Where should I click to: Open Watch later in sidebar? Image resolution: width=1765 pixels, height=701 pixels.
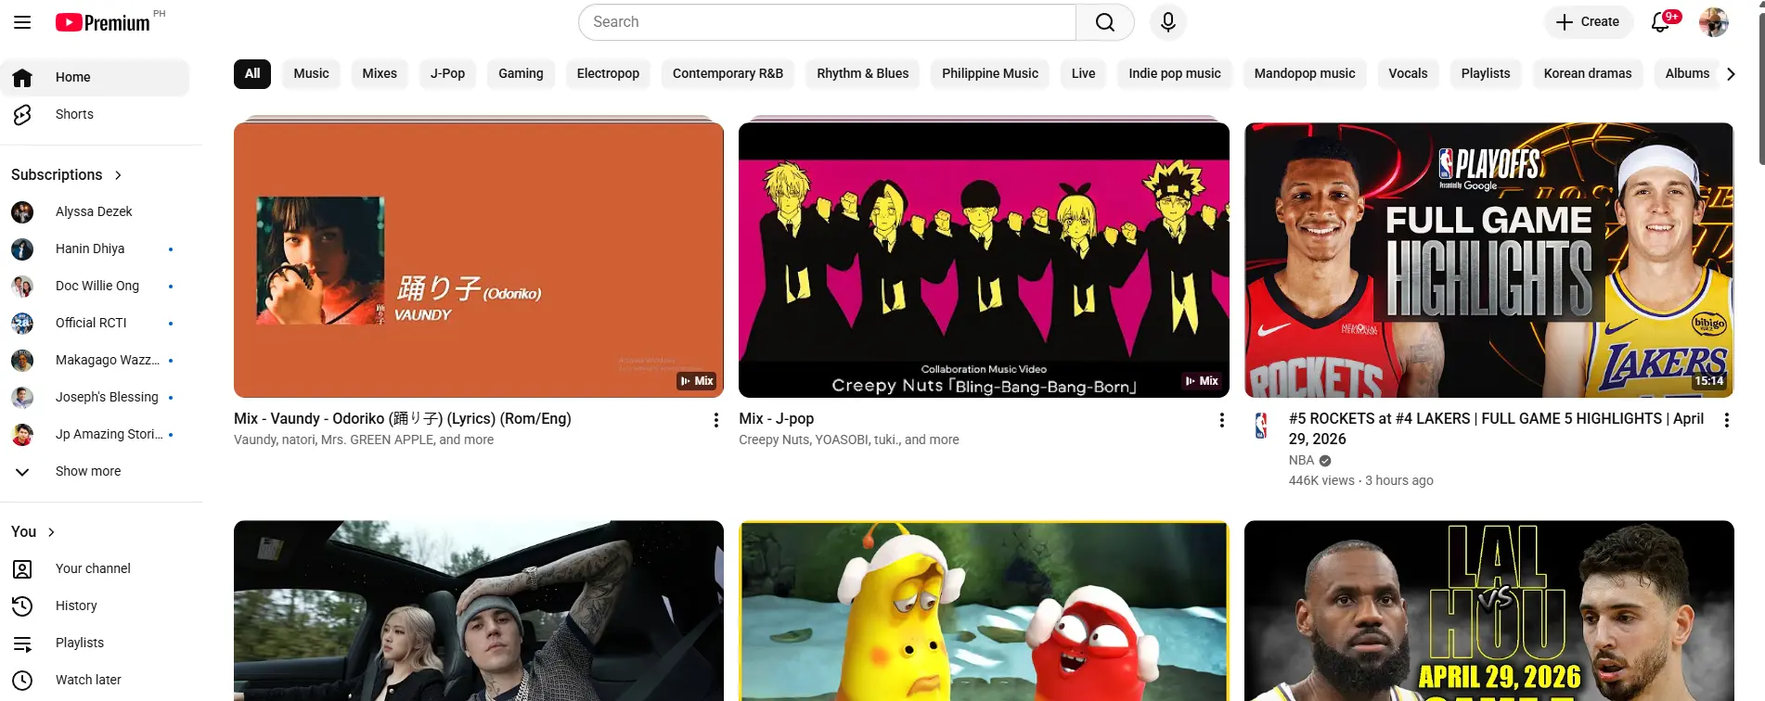pyautogui.click(x=95, y=680)
